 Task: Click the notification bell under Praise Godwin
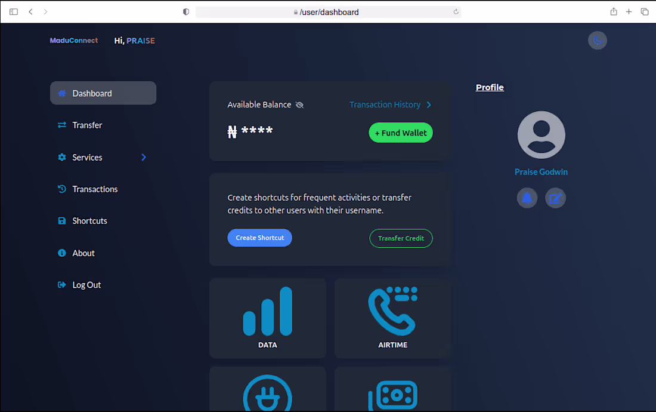pyautogui.click(x=527, y=198)
